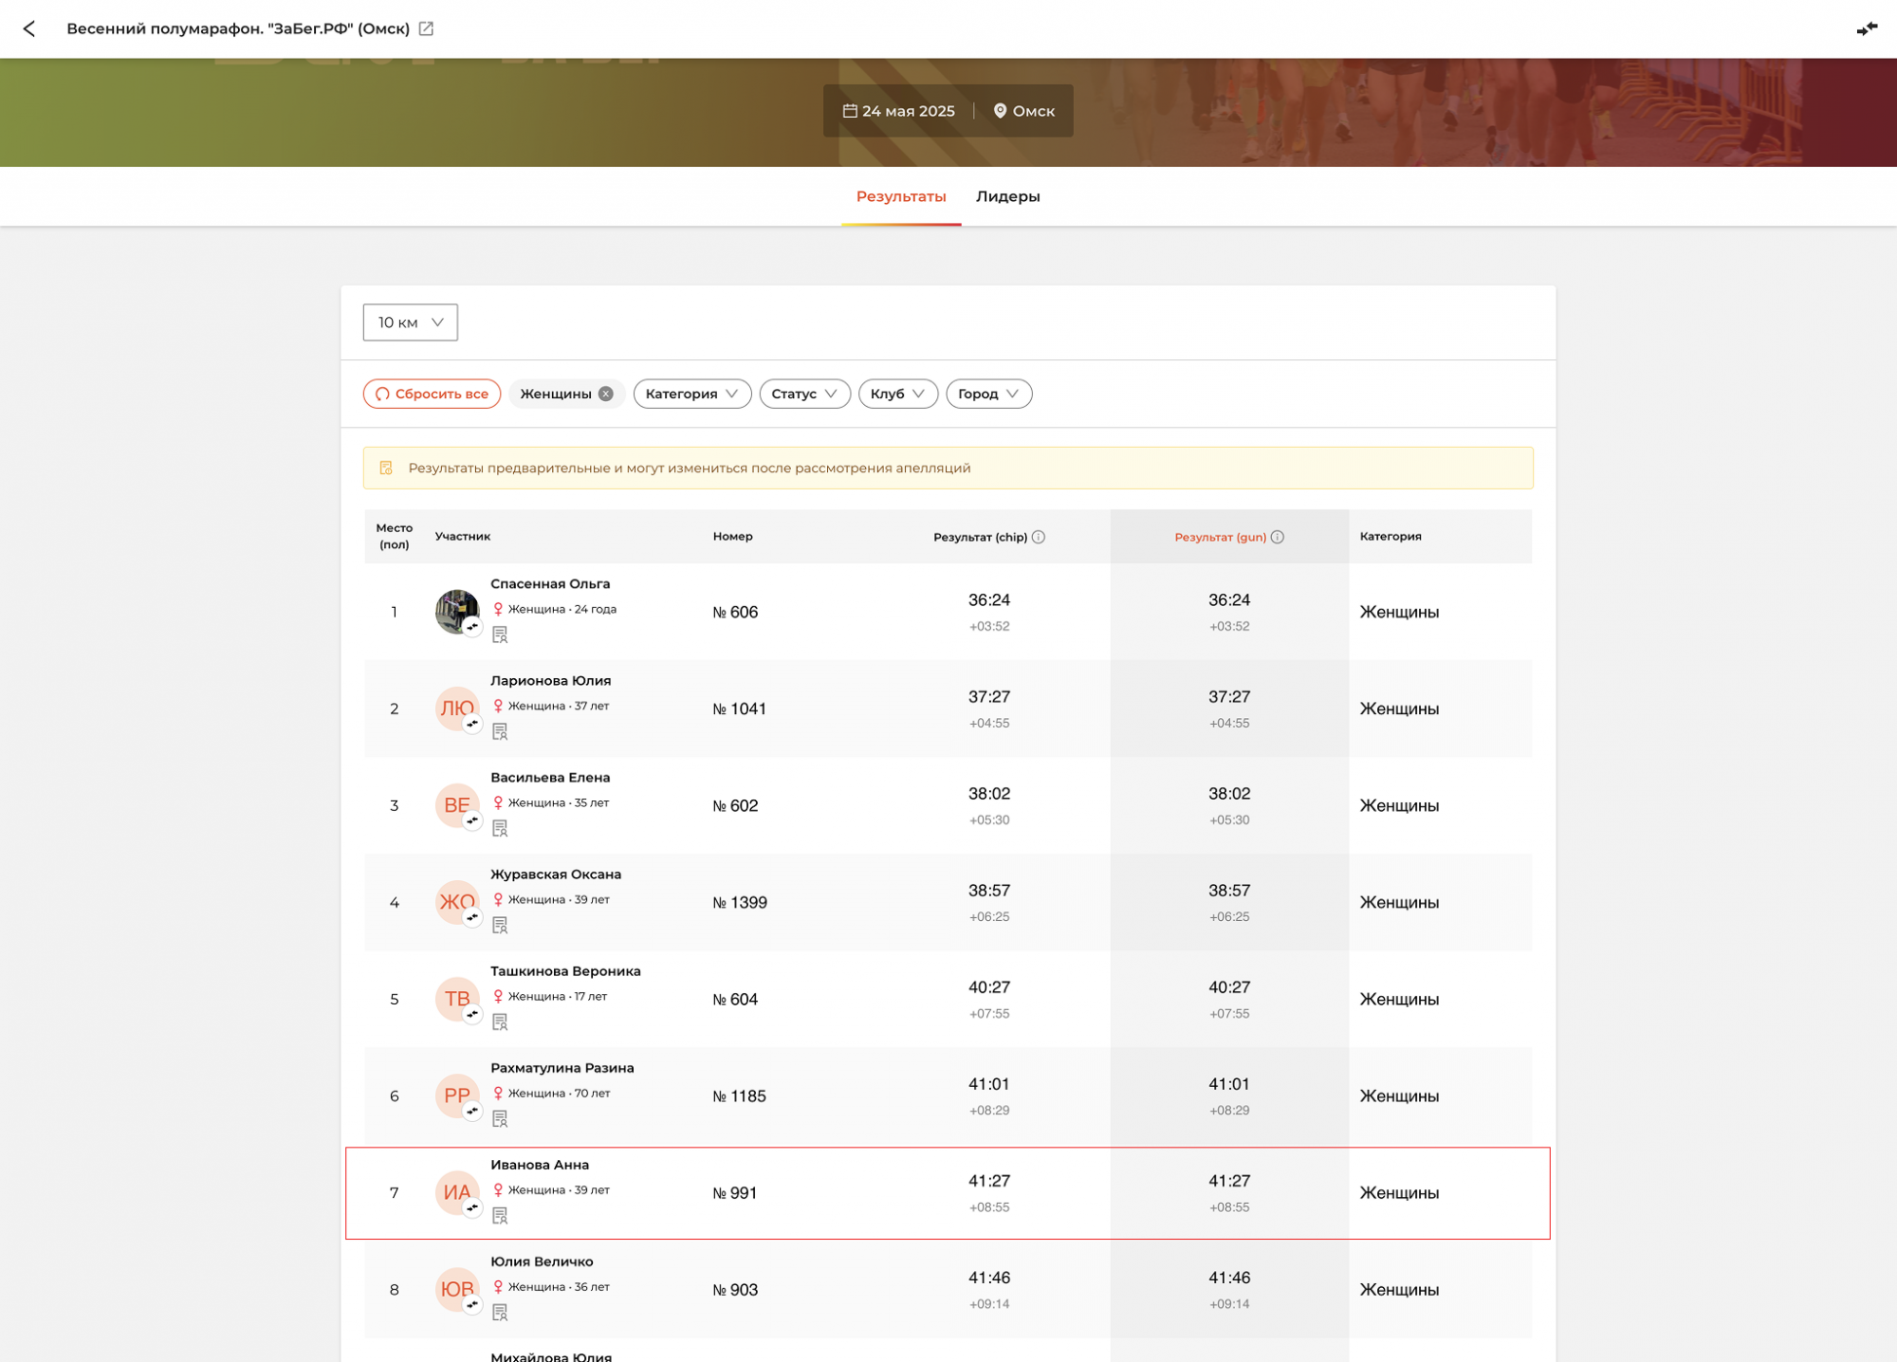The width and height of the screenshot is (1897, 1362).
Task: Open the 10 км distance dropdown
Action: 410,322
